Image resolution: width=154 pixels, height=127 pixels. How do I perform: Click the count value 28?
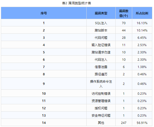tap(124, 38)
